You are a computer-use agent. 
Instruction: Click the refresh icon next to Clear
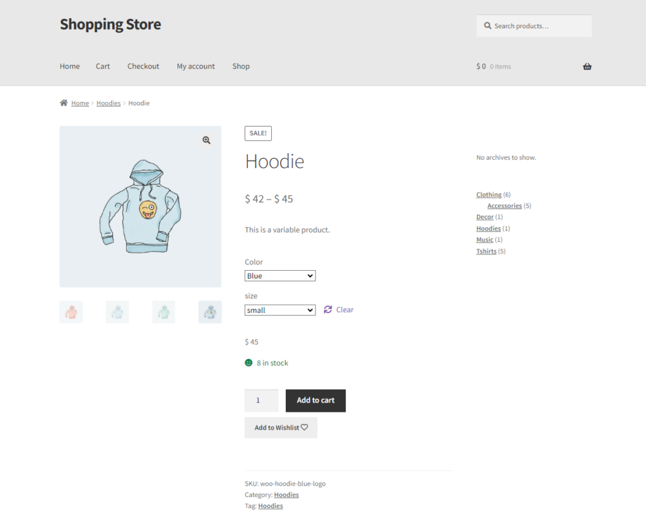(328, 310)
